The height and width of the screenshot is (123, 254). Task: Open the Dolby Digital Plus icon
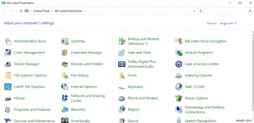[x=122, y=64]
